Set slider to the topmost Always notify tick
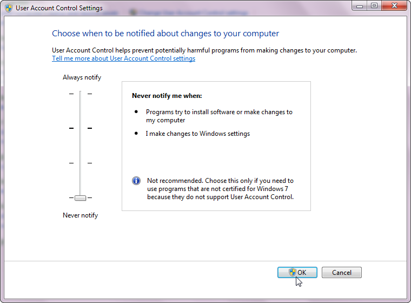Image resolution: width=411 pixels, height=303 pixels. click(80, 94)
